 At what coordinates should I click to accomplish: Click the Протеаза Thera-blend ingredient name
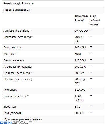[18, 37]
